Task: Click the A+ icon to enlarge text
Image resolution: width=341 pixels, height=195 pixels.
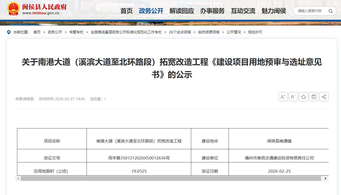Action: (283, 97)
